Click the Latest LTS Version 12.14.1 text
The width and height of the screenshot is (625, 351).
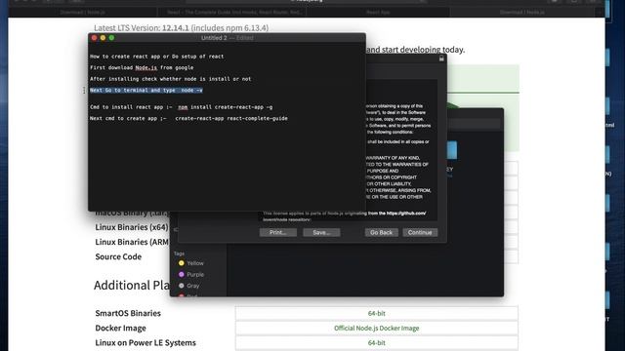(181, 28)
